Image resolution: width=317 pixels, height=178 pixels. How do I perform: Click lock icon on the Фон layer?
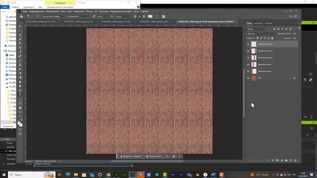(294, 78)
